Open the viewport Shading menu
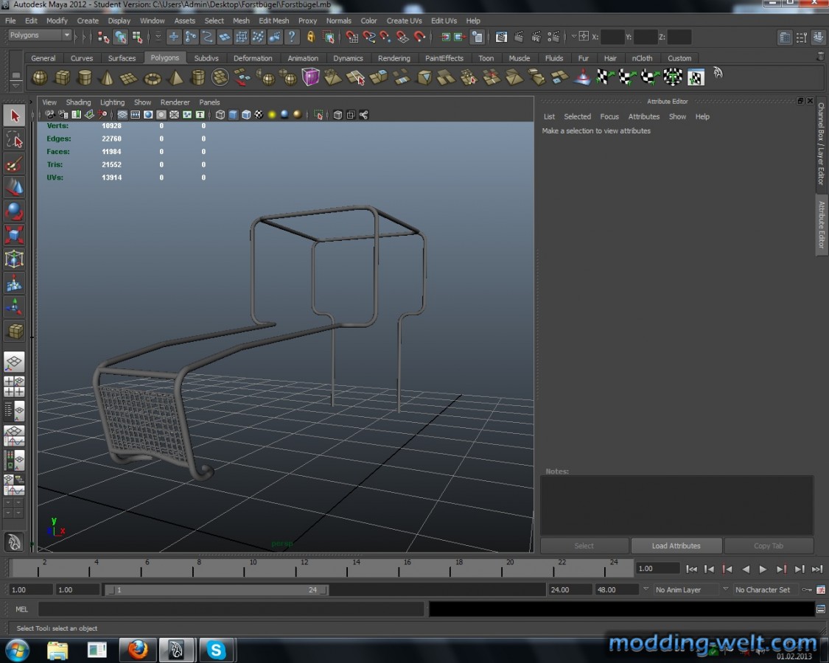 pos(78,102)
